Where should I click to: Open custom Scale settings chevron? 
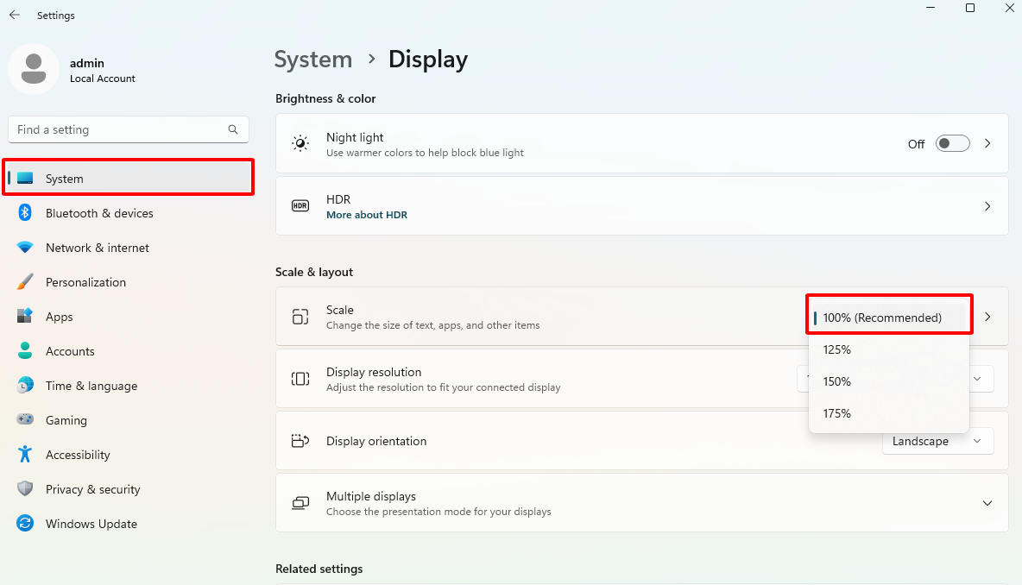click(x=987, y=317)
